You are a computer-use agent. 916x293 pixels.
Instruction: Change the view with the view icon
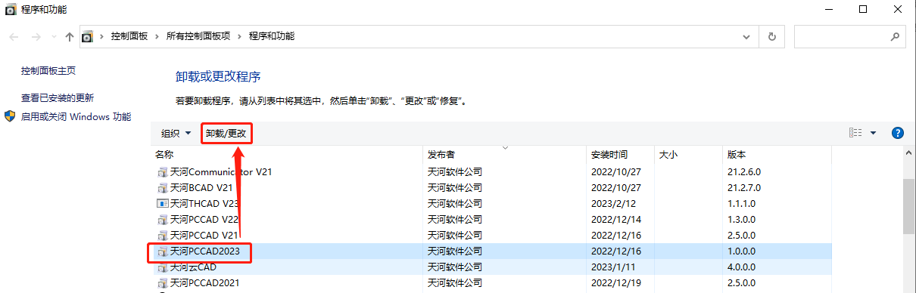tap(855, 133)
